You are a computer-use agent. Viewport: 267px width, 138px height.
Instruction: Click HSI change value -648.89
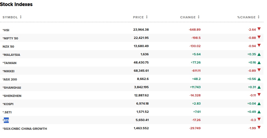[195, 30]
